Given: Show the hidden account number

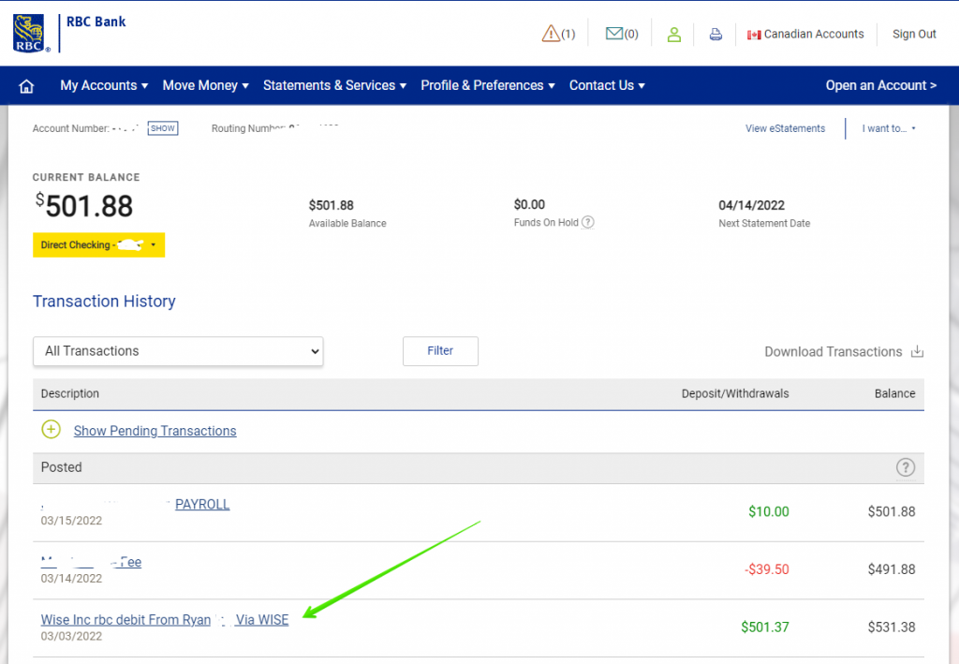Looking at the screenshot, I should 163,128.
